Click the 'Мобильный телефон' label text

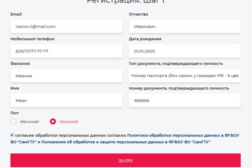coord(32,39)
